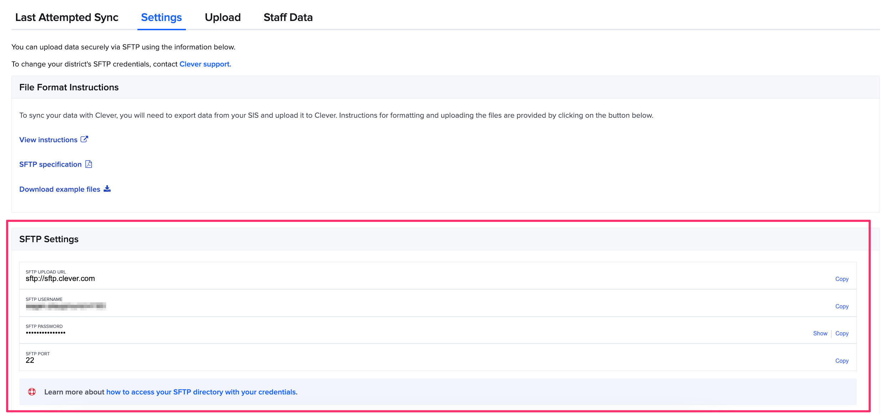Viewport: 881px width, 414px height.
Task: Copy the SFTP upload URL
Action: point(842,279)
